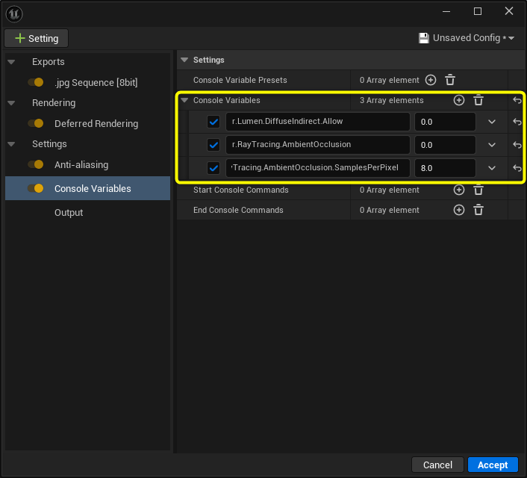Select Console Variables item in sidebar
Image resolution: width=527 pixels, height=478 pixels.
pos(88,188)
